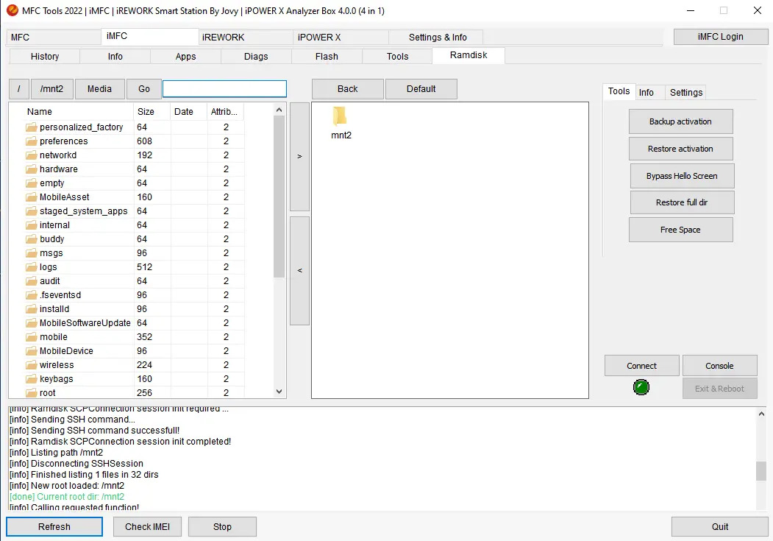Select the msgs folder icon
Screen dimensions: 773x541
(32, 253)
